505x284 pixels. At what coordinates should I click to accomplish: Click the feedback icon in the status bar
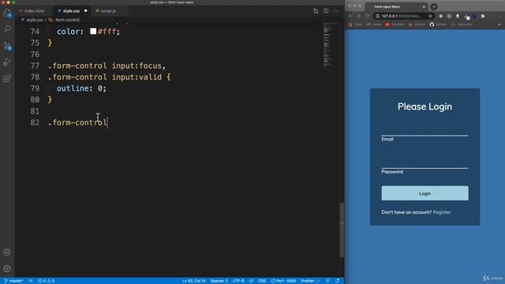[328, 281]
